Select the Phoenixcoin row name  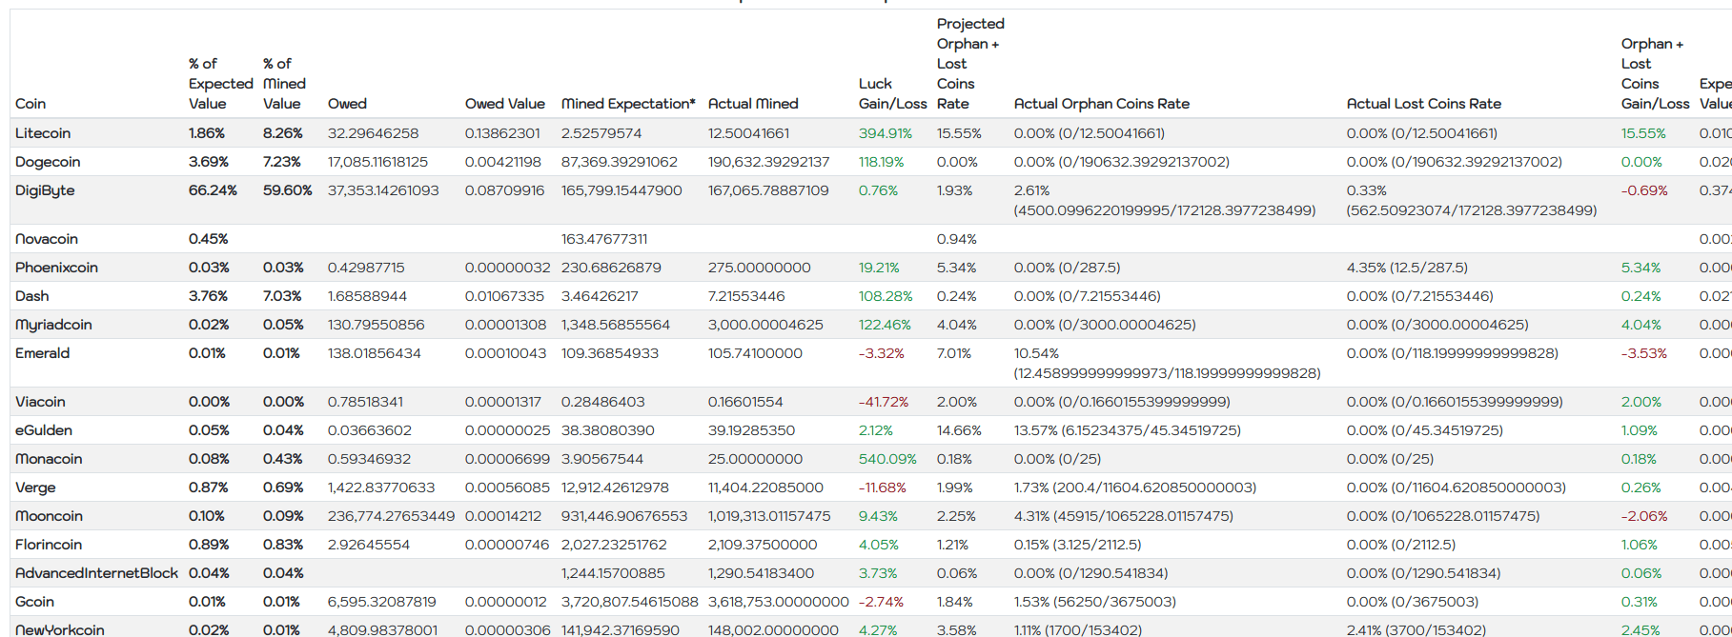point(56,268)
